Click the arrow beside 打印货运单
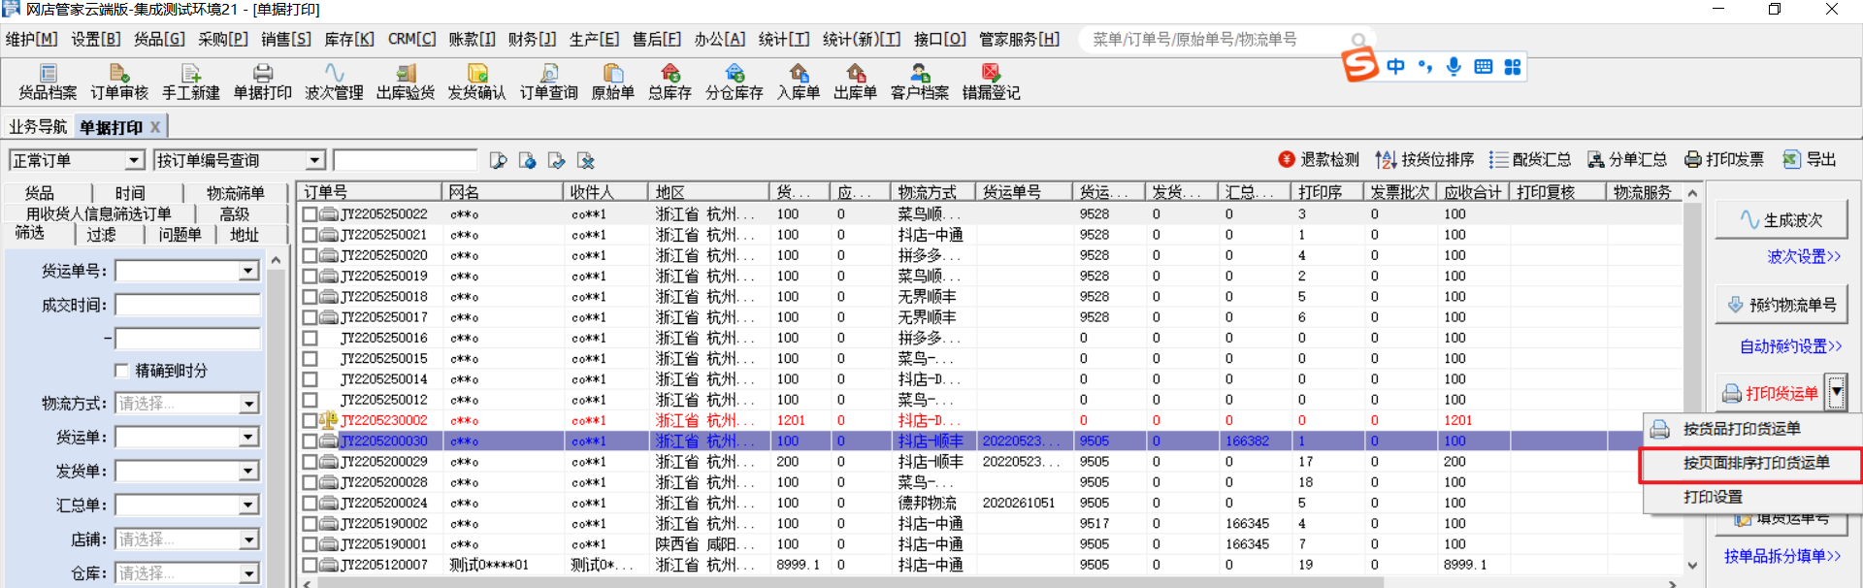1863x588 pixels. point(1836,393)
